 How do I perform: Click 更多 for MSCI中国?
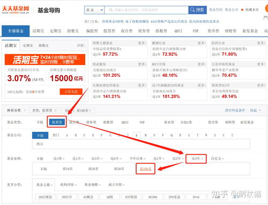202,64
